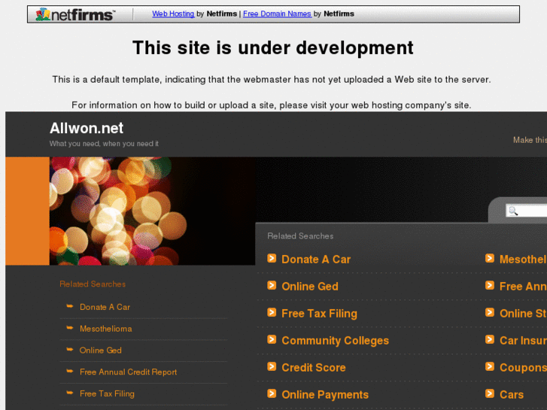Open the Free Ann link in right column
Screen dimensions: 547x410
(523, 286)
